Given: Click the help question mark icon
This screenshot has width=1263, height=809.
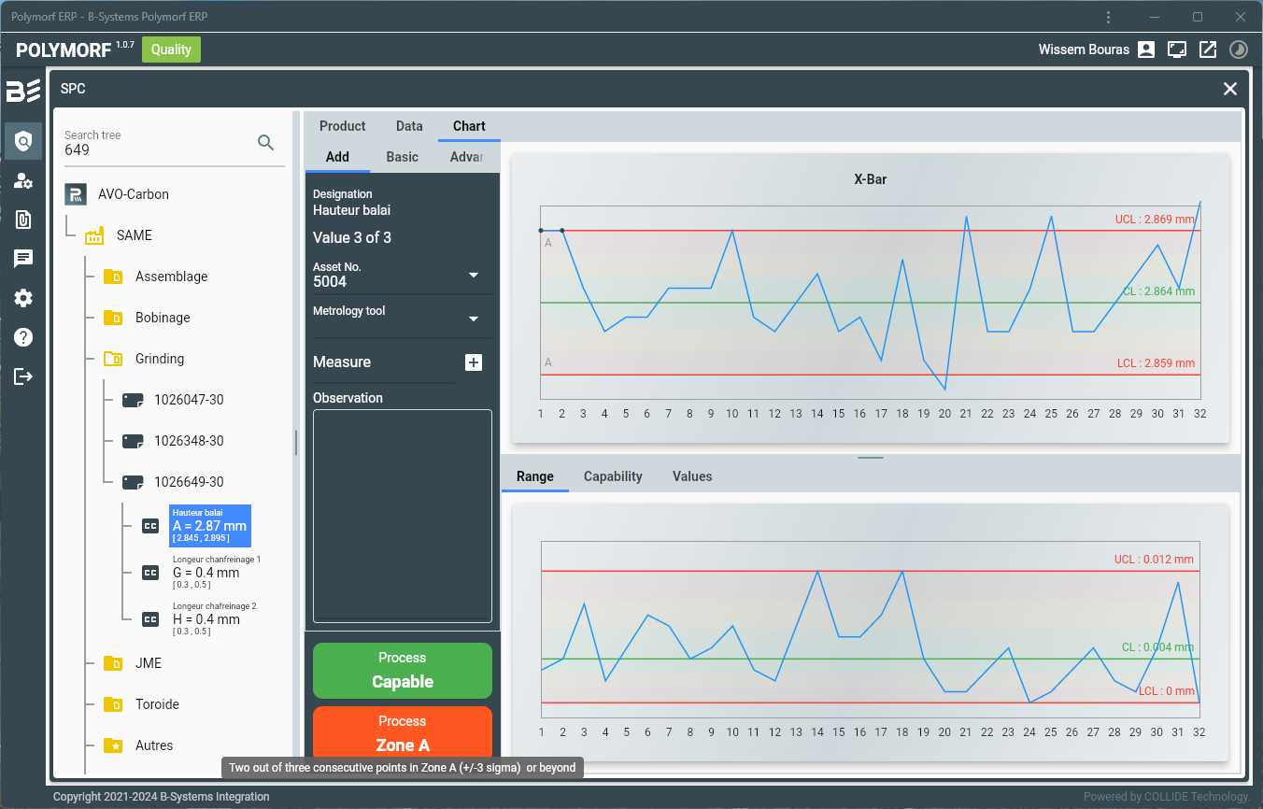Looking at the screenshot, I should click(x=23, y=337).
